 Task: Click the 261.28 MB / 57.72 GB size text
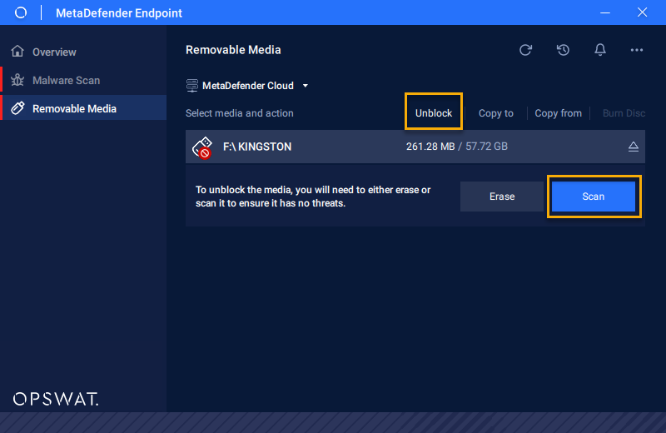(x=456, y=147)
